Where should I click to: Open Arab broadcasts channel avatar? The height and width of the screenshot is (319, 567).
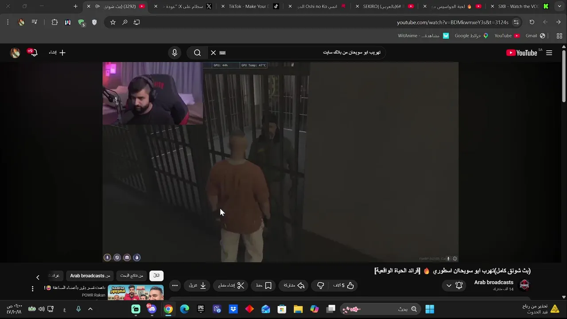click(x=524, y=285)
